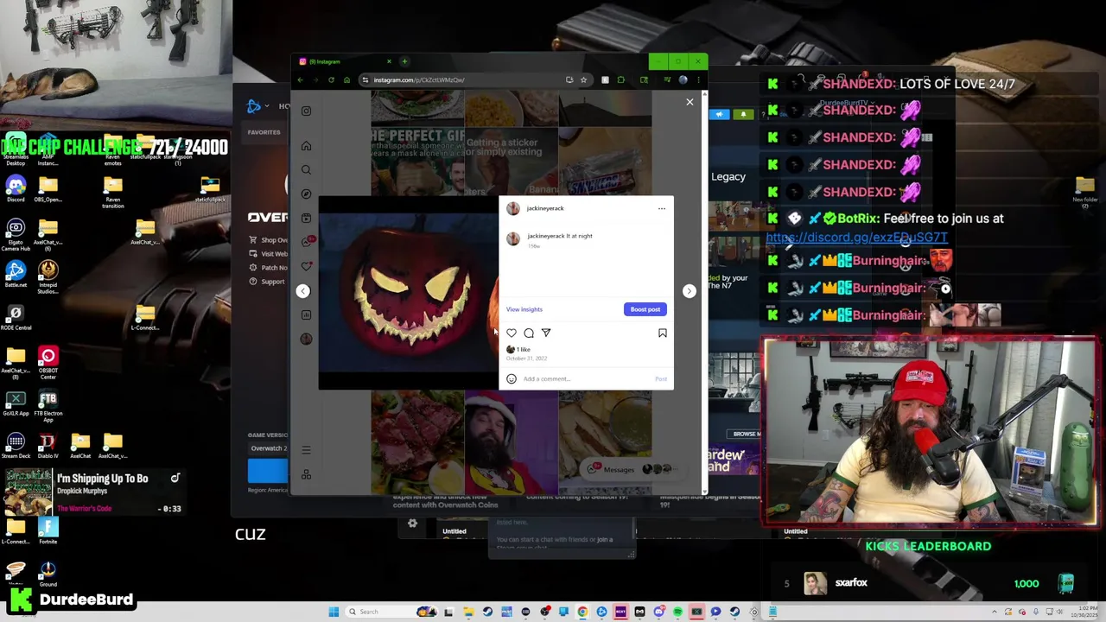Image resolution: width=1106 pixels, height=622 pixels.
Task: Open the GoXLR App desktop shortcut
Action: pos(16,403)
